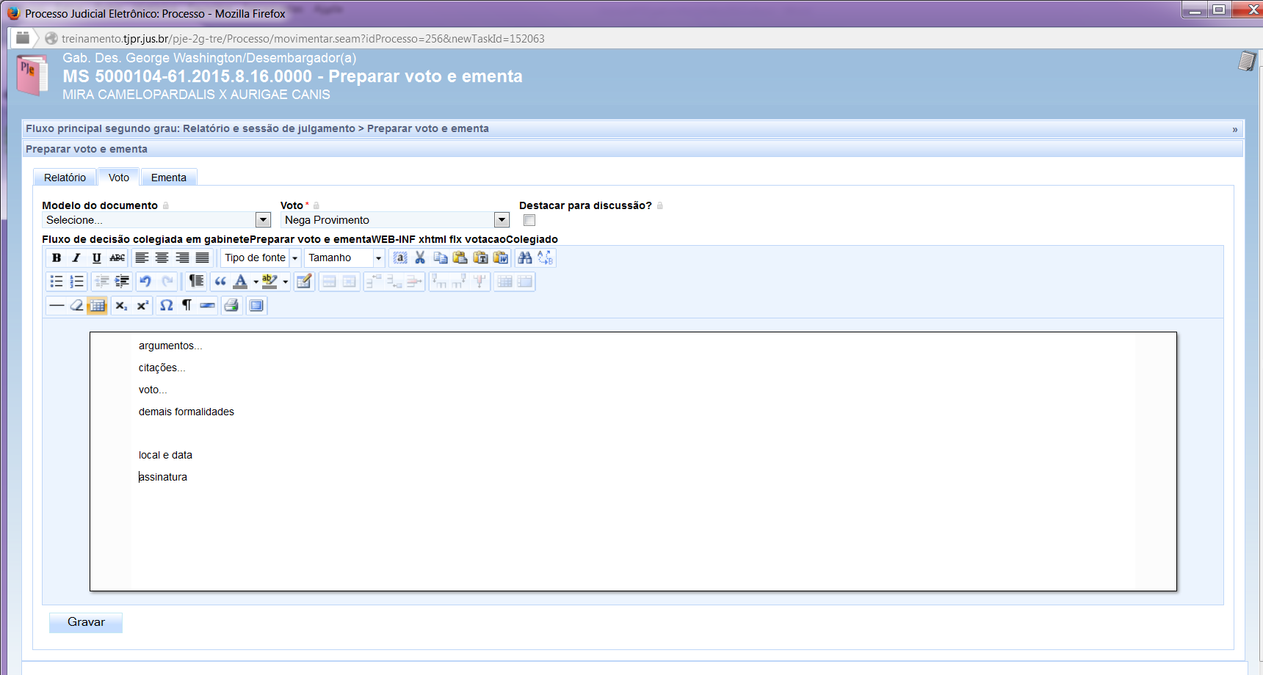Copy the selected text
The width and height of the screenshot is (1263, 675).
[441, 258]
